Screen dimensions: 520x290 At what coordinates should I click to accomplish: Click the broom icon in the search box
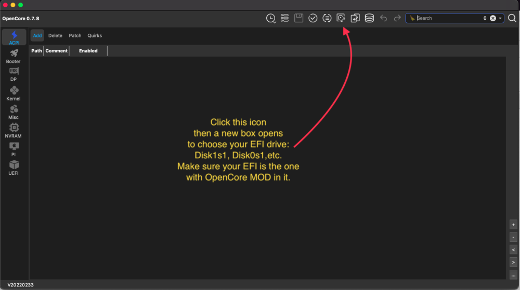(412, 18)
